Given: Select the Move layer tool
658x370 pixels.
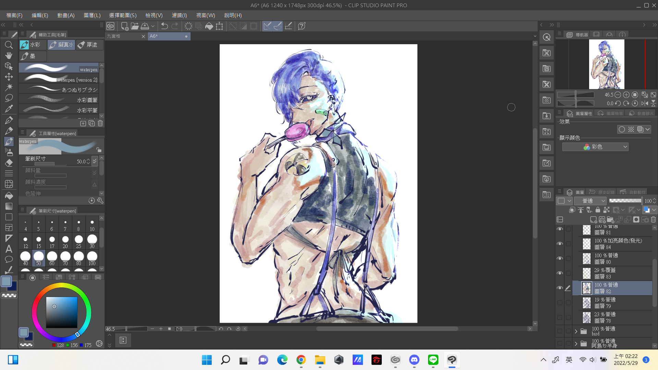Looking at the screenshot, I should [x=9, y=77].
